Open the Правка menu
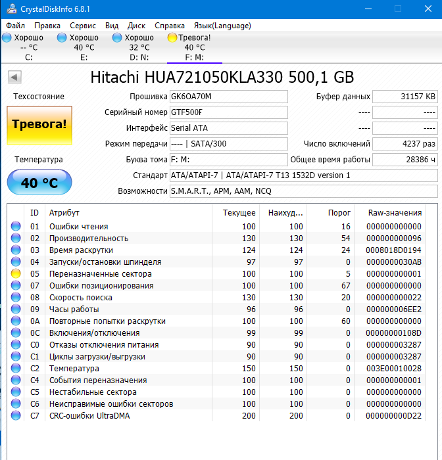 [x=47, y=26]
